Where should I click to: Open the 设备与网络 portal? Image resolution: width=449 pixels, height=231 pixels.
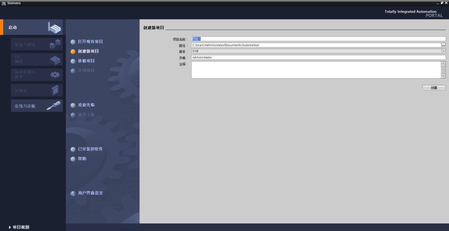point(37,44)
